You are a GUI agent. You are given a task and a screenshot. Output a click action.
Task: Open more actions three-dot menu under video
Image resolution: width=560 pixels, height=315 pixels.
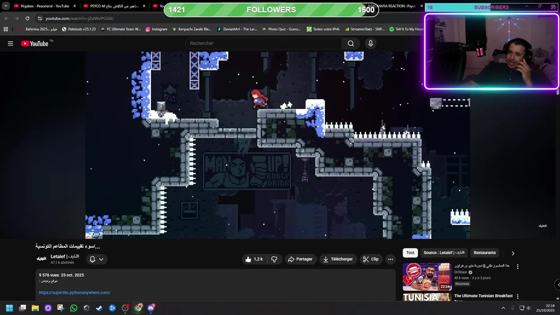pyautogui.click(x=390, y=259)
